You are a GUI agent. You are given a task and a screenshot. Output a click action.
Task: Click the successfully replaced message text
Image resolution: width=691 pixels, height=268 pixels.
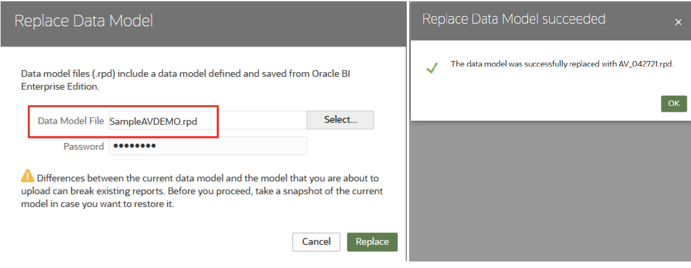point(563,64)
